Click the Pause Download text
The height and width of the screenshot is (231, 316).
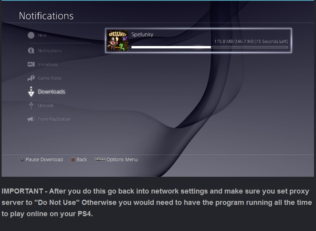44,160
